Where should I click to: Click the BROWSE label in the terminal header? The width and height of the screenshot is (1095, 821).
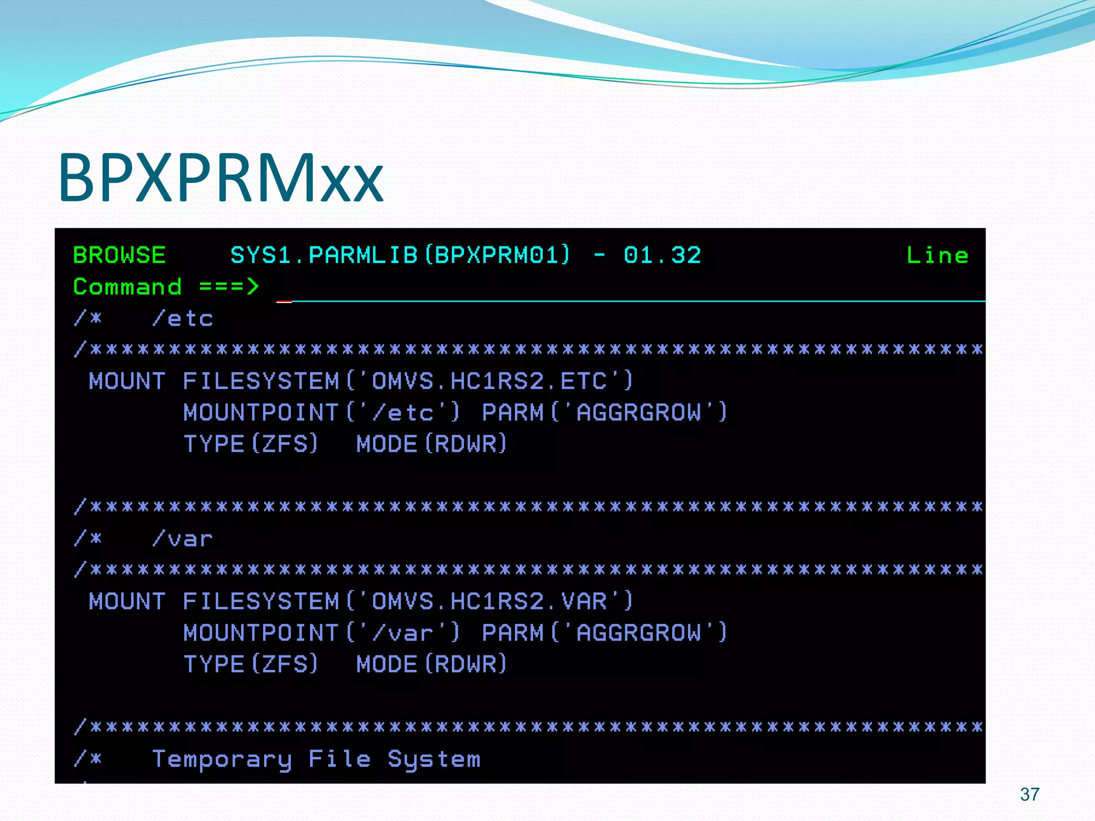click(119, 255)
